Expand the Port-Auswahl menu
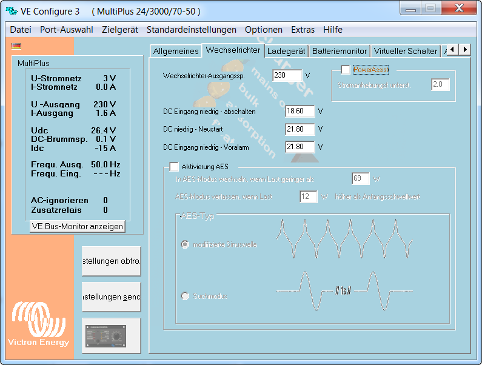The width and height of the screenshot is (482, 365). [x=67, y=30]
